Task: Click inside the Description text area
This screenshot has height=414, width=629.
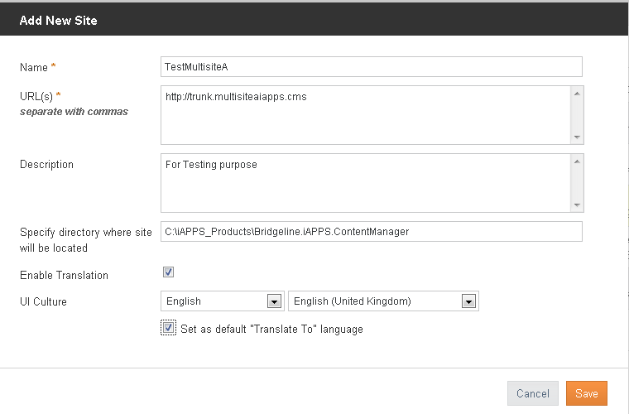Action: click(366, 183)
